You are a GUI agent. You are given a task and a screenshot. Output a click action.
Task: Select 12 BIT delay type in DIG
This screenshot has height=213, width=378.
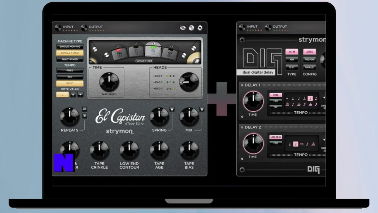tap(292, 67)
